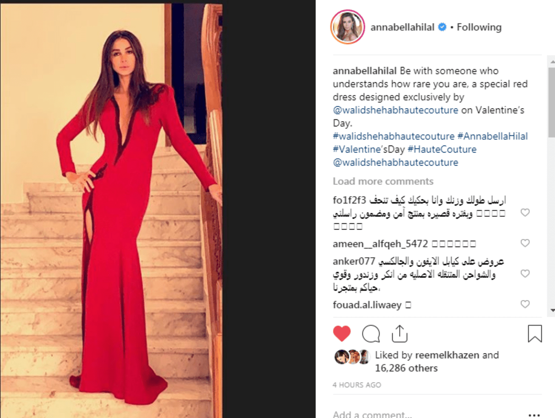Expand Load more comments

383,181
